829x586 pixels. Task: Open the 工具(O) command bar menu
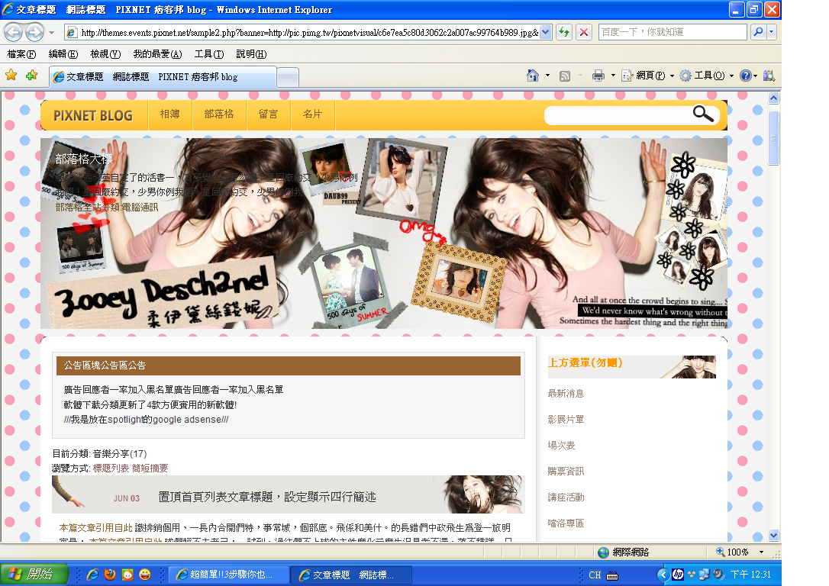[x=706, y=76]
